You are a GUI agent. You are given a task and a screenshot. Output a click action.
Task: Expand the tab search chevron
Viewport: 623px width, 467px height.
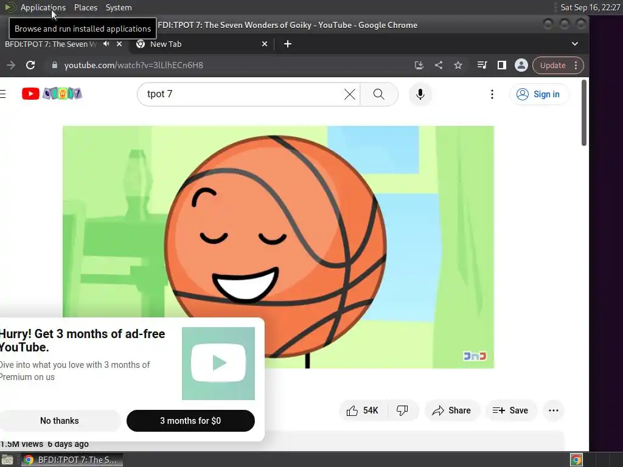click(x=574, y=44)
